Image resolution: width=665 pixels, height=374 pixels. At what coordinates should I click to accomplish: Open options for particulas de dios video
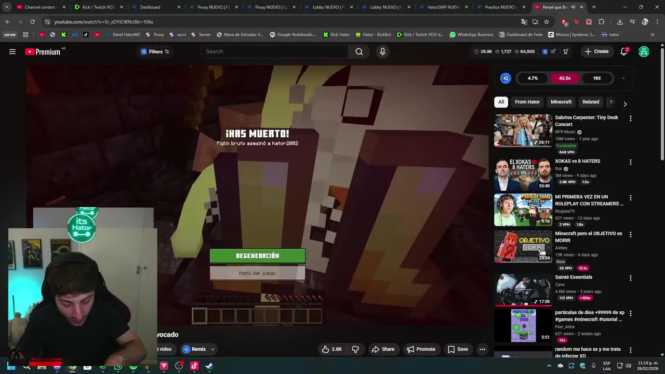coord(630,313)
